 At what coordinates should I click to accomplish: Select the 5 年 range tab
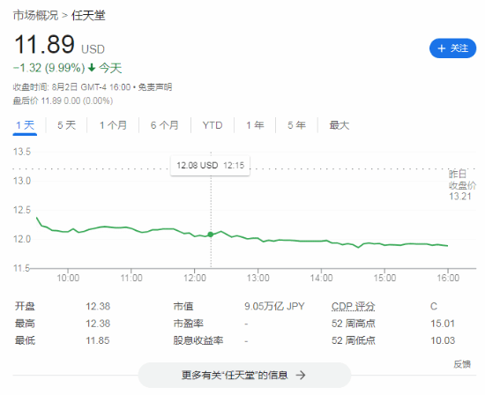click(296, 125)
